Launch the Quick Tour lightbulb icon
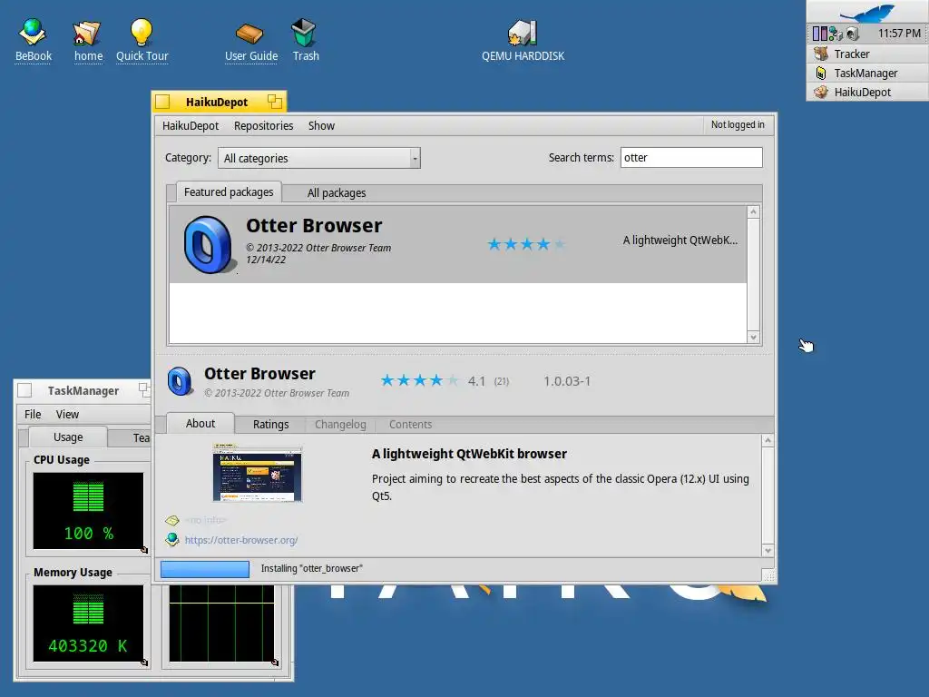This screenshot has height=697, width=929. pyautogui.click(x=142, y=39)
